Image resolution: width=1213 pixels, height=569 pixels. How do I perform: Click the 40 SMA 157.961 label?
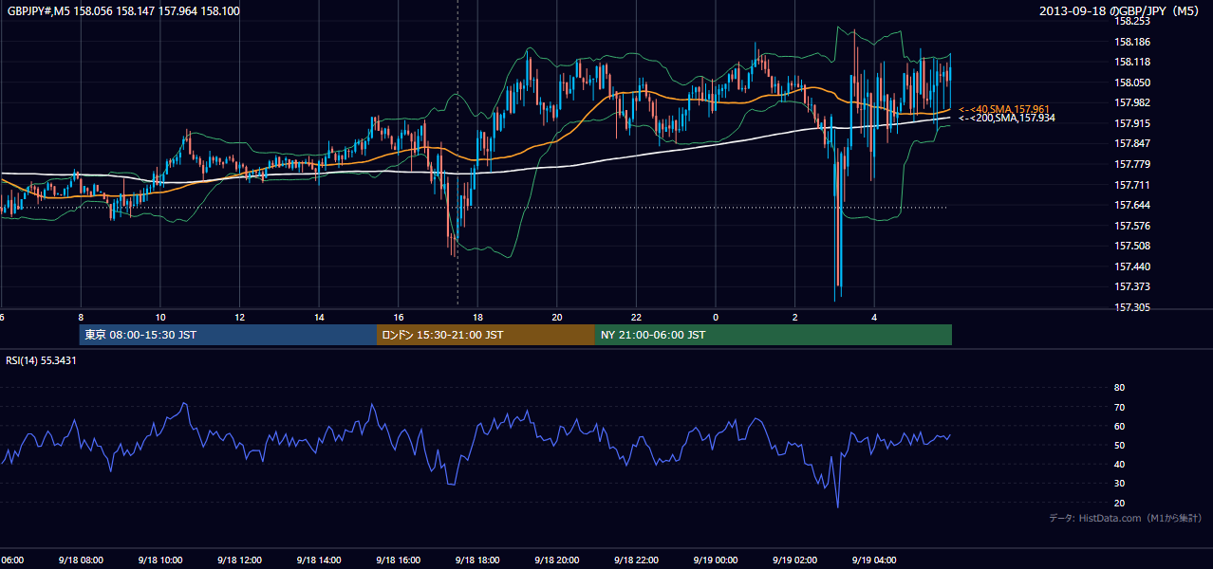[1004, 109]
